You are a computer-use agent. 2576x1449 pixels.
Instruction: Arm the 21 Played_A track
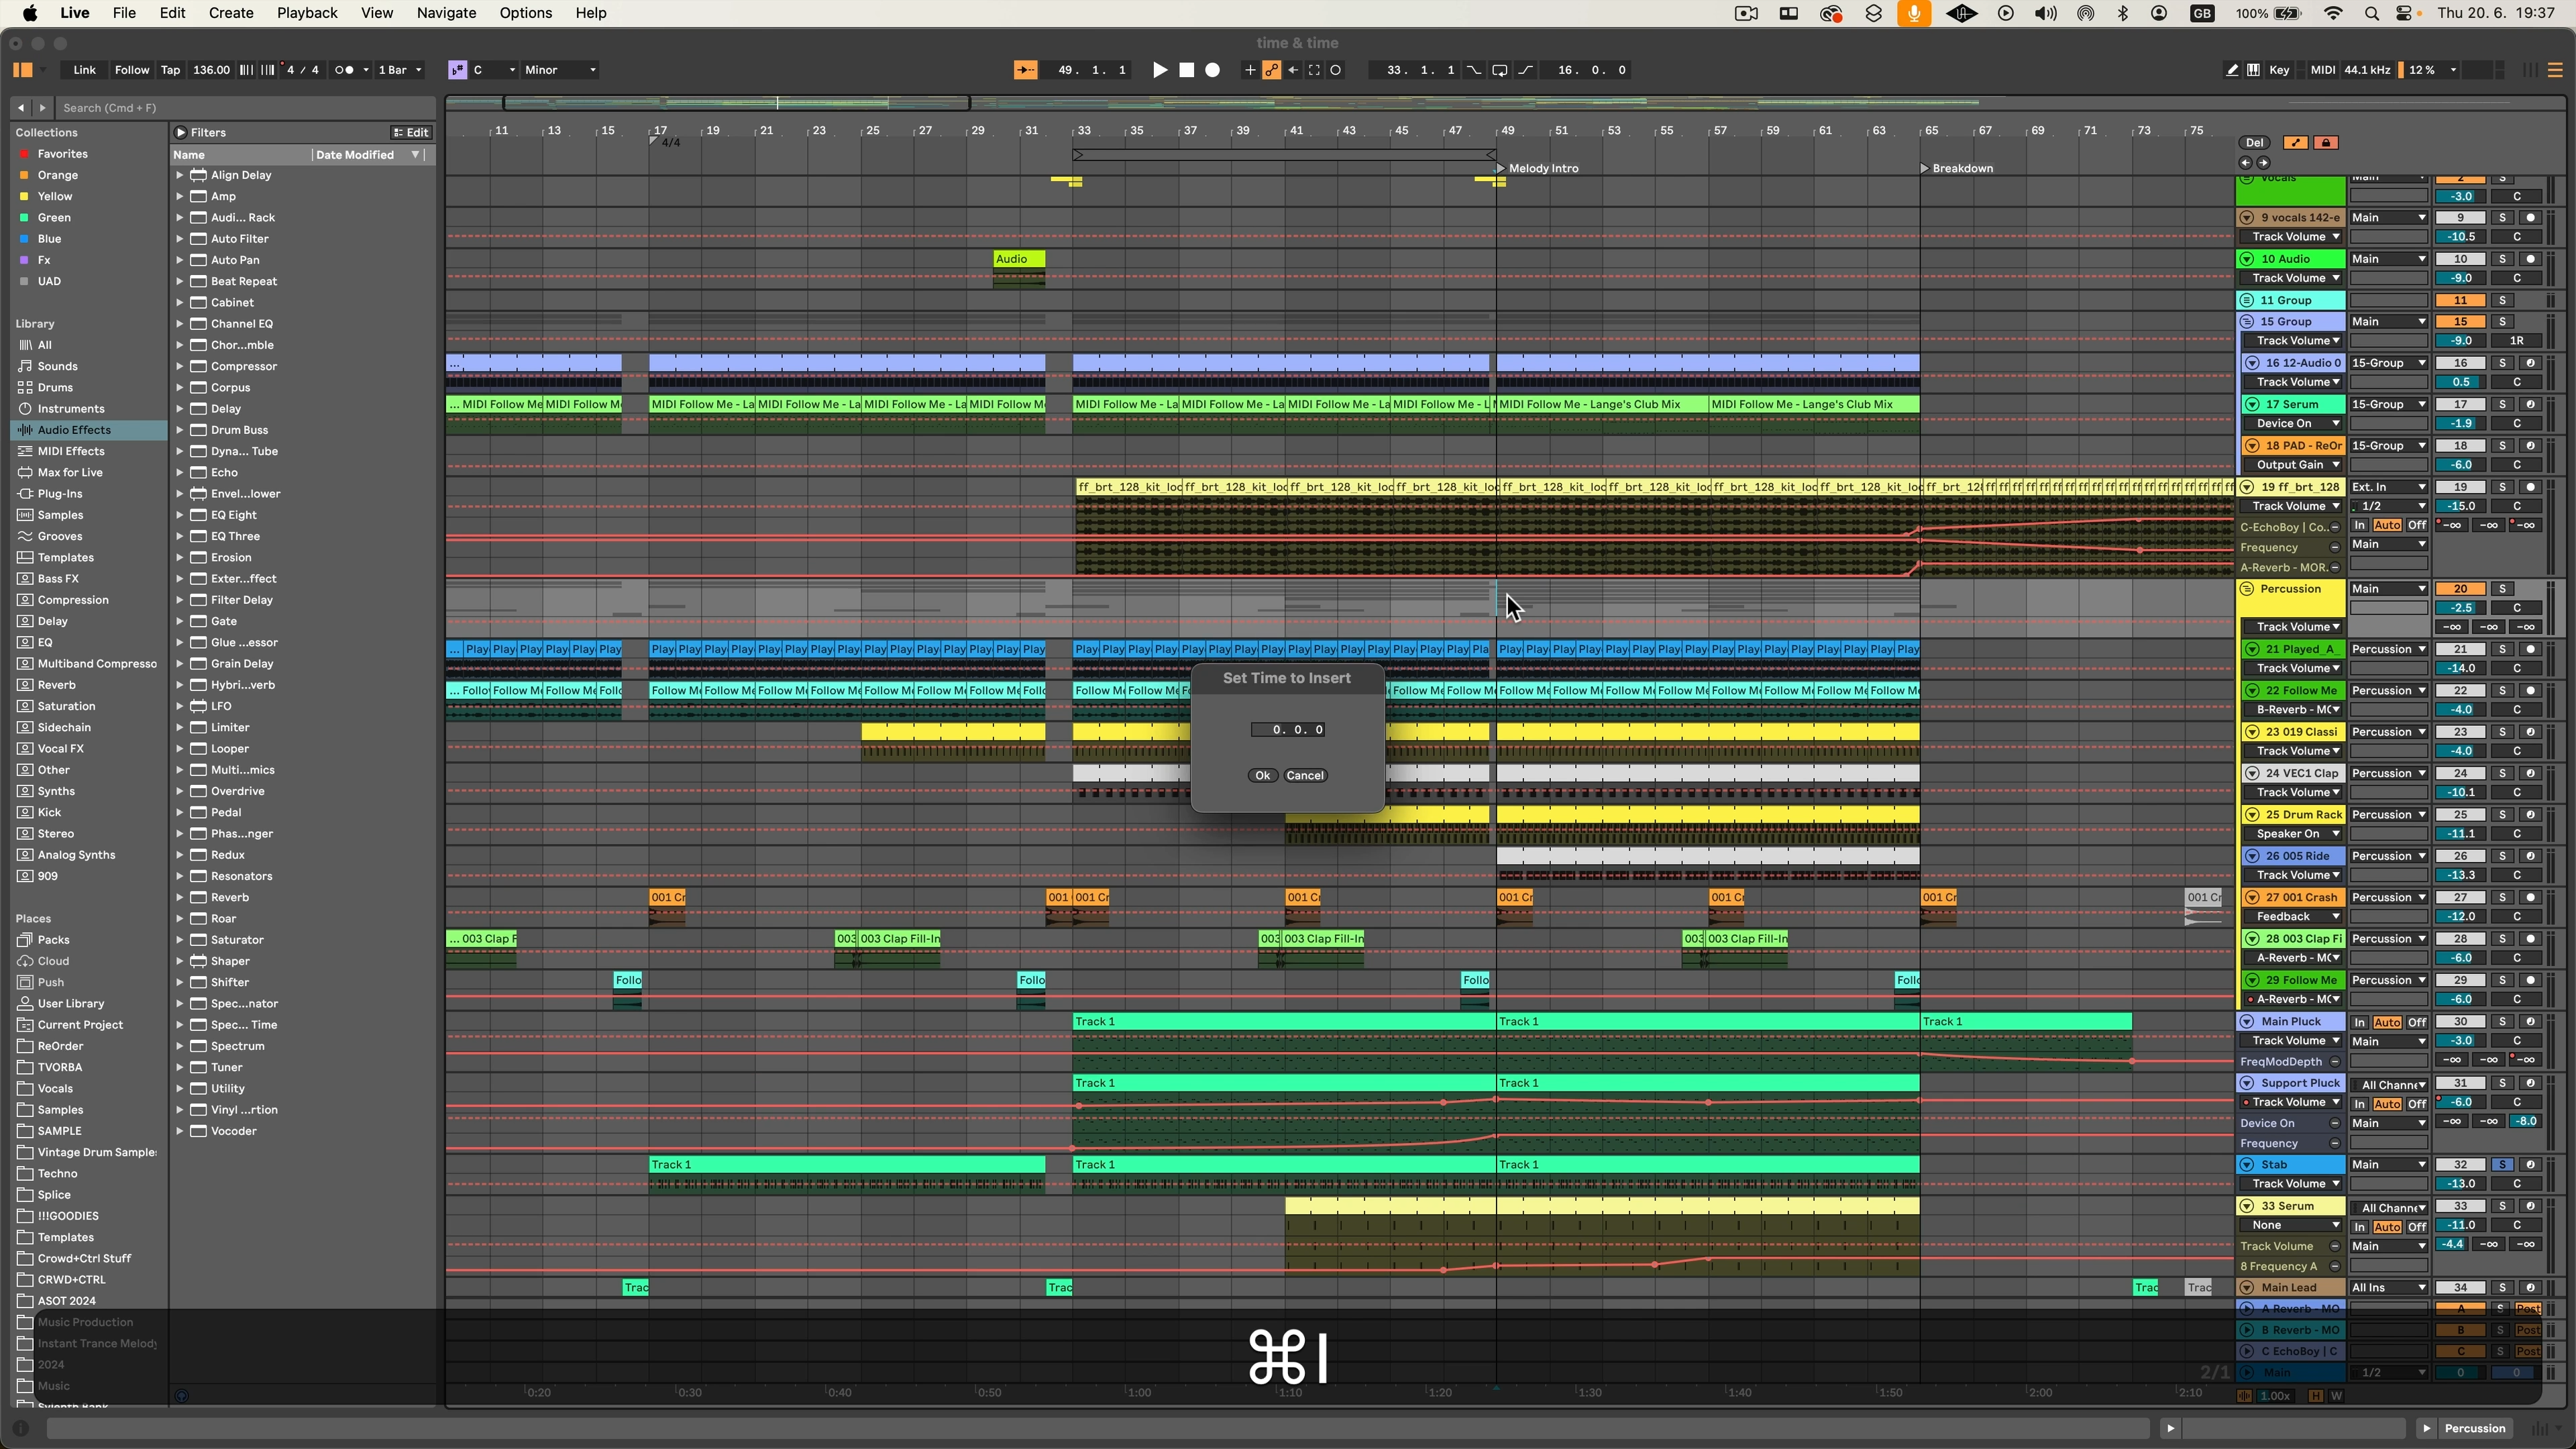tap(2530, 649)
